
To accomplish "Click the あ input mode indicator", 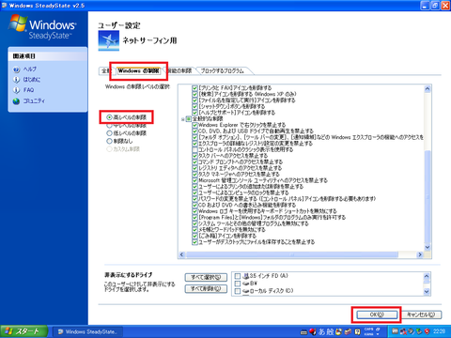I will [x=321, y=331].
